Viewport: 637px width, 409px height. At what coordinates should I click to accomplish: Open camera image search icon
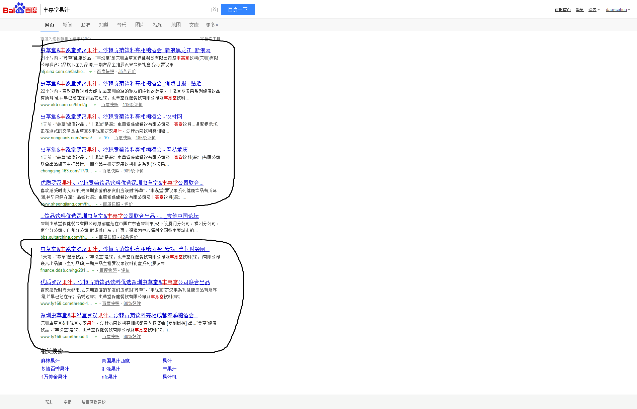point(215,10)
